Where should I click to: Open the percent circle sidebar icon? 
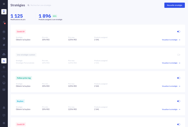(x=4, y=67)
